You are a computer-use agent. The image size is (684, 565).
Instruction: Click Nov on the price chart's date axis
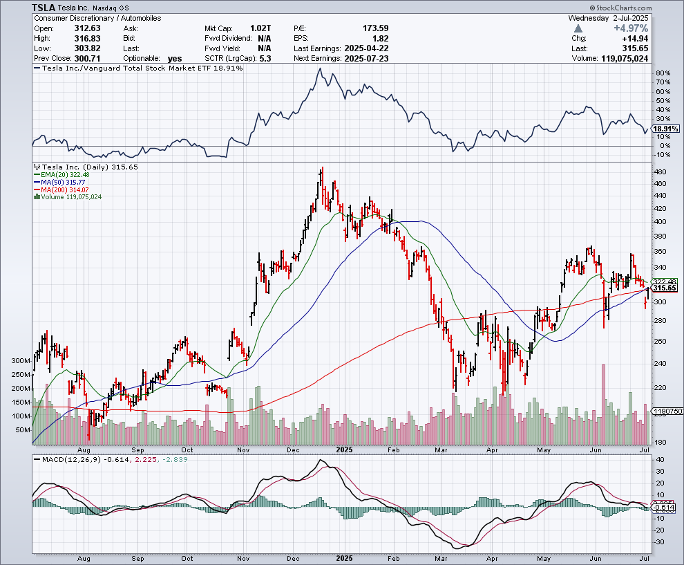pos(243,450)
